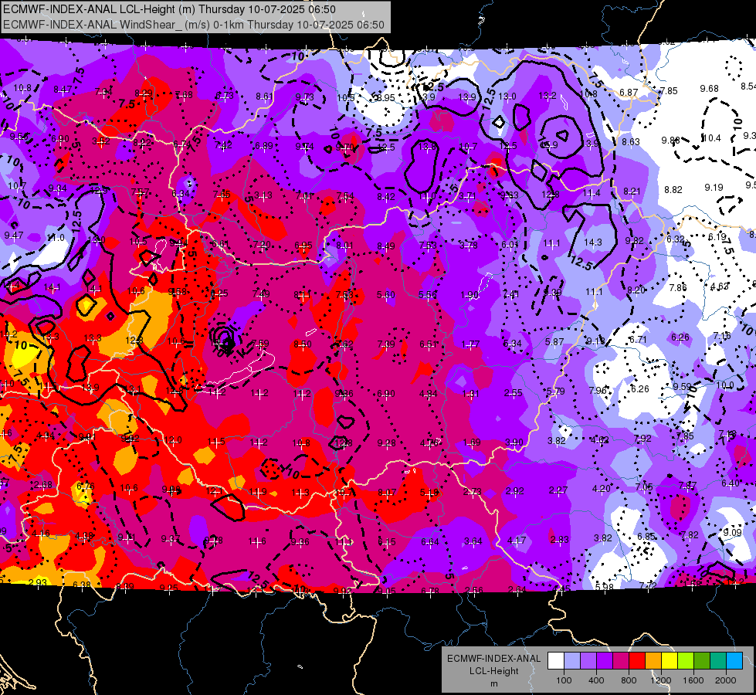Click the wind shear value 2.92
Viewport: 756px width, 695px height.
click(x=514, y=491)
